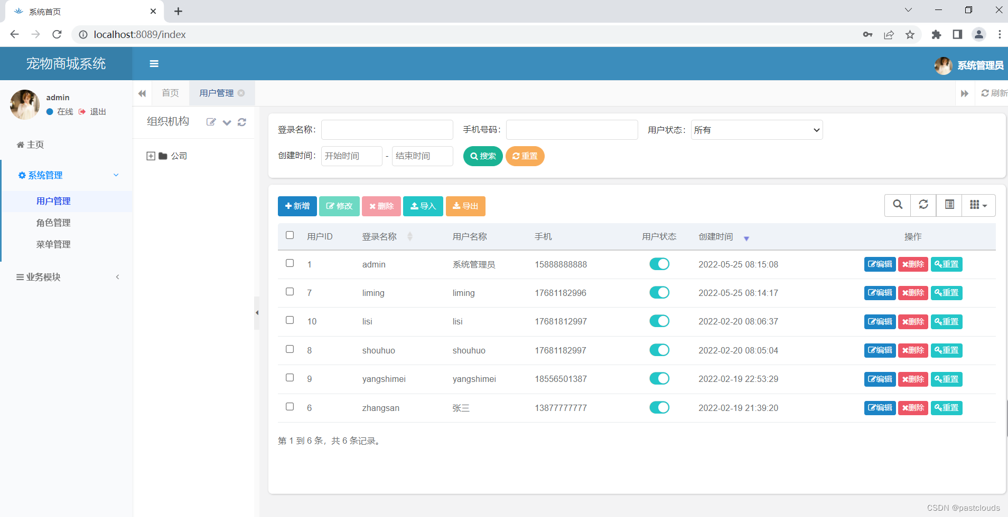This screenshot has height=517, width=1008.
Task: Click the 新增 add button
Action: point(297,206)
